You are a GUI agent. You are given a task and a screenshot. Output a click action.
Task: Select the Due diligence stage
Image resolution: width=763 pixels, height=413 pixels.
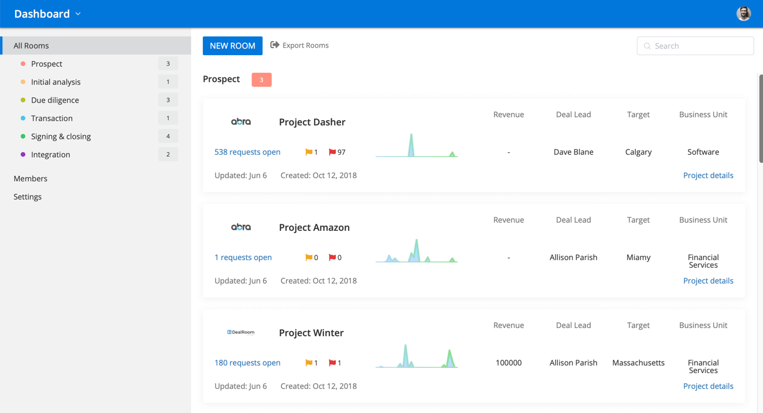pos(54,100)
